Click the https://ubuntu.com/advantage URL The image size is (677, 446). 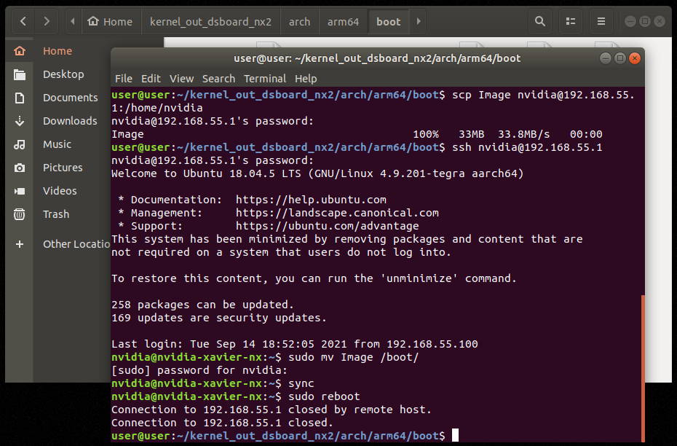click(328, 226)
